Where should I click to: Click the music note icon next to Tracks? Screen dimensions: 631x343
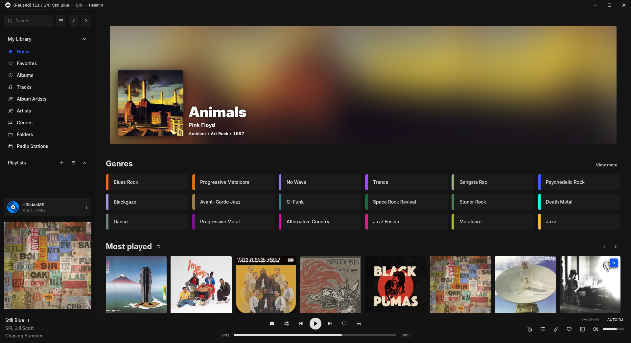(11, 87)
